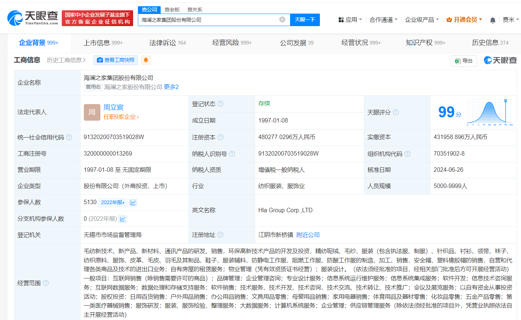Open the 附近公司 link
This screenshot has width=521, height=320.
point(308,234)
